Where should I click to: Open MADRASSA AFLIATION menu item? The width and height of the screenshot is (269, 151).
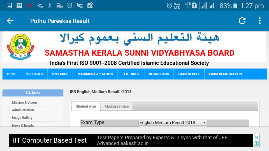[x=95, y=74]
